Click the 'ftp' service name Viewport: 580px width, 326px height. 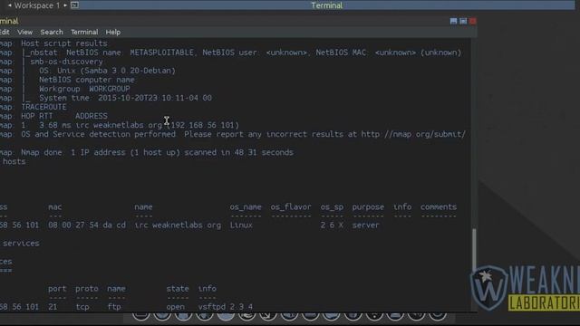click(114, 307)
